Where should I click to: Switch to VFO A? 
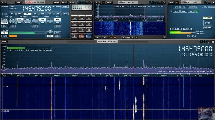[5, 19]
